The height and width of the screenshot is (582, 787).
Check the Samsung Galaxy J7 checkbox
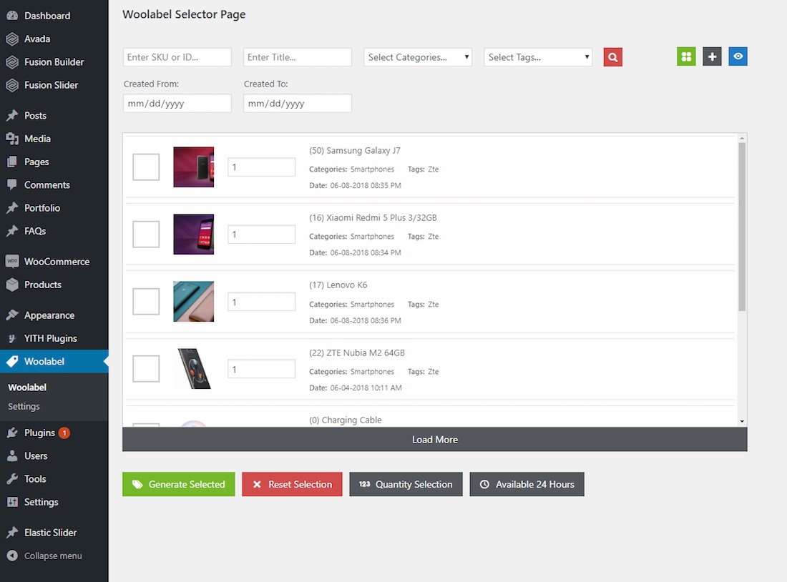[x=146, y=167]
